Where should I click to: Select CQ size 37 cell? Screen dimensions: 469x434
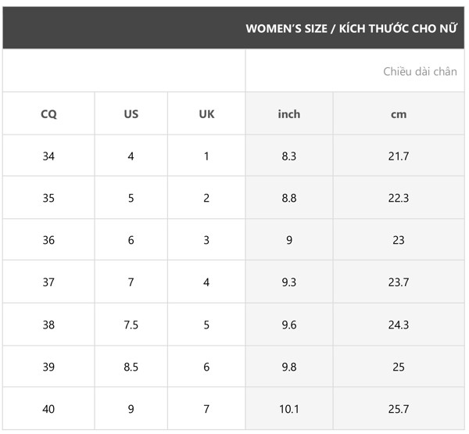[48, 283]
